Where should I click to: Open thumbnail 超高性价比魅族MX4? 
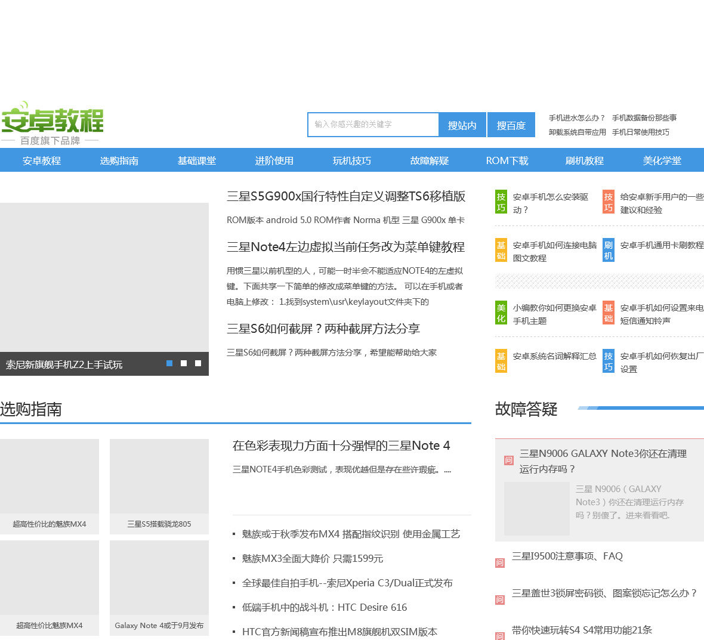50,588
